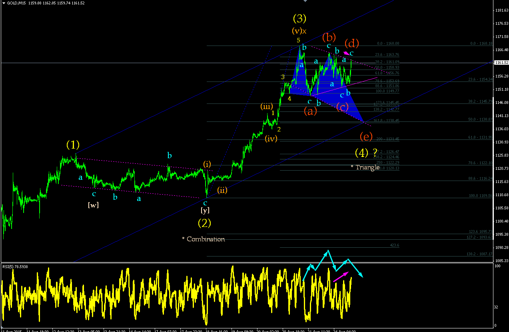Click the cyan zigzag arrowhead in the RSI window

point(361,275)
